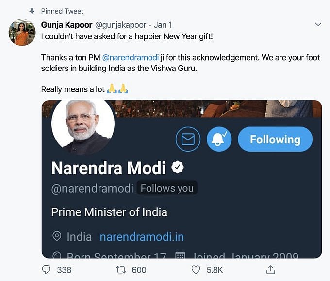Click the pinned tweet pin icon

(32, 11)
